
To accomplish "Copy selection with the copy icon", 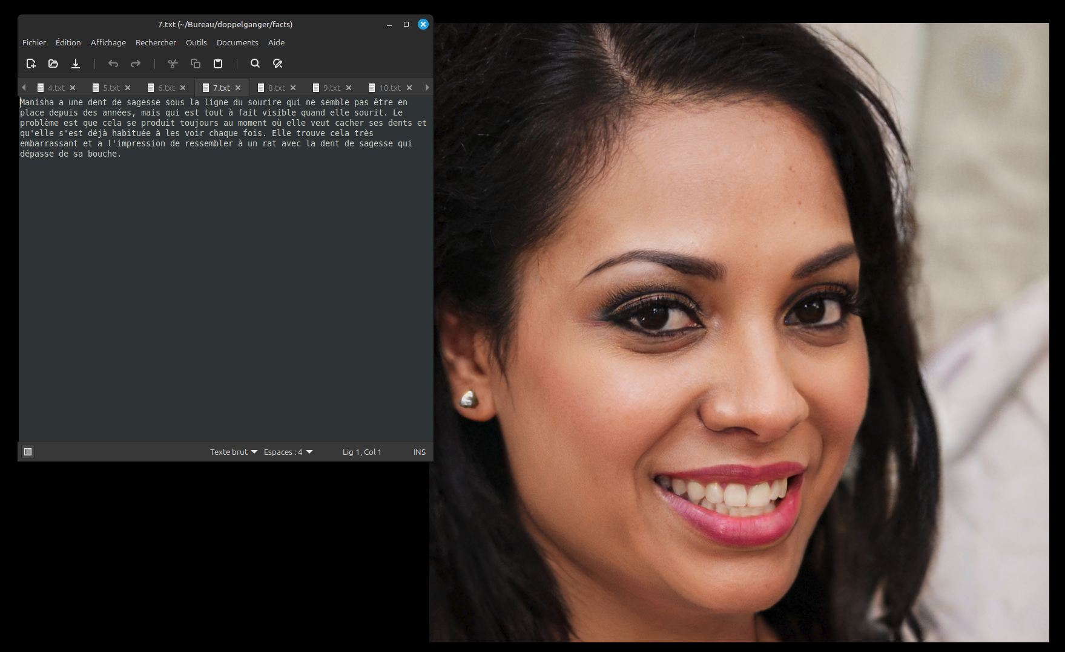I will [x=196, y=64].
